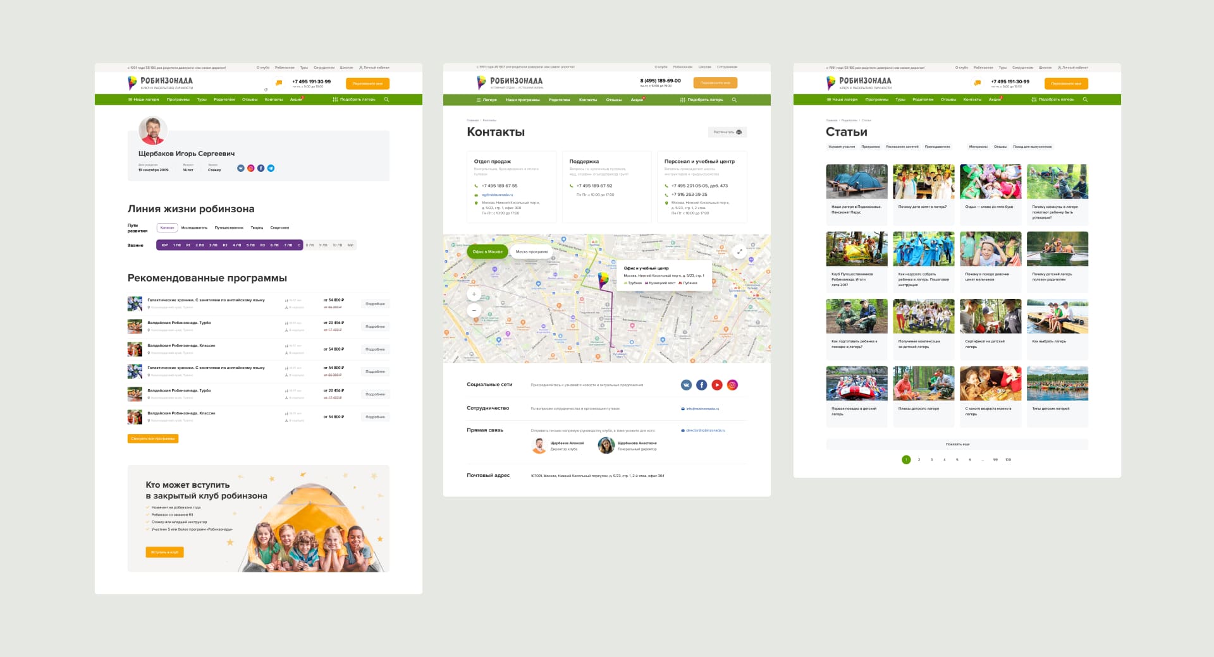Viewport: 1214px width, 657px height.
Task: Click Подробнее for first Галактические хроники program
Action: (375, 304)
